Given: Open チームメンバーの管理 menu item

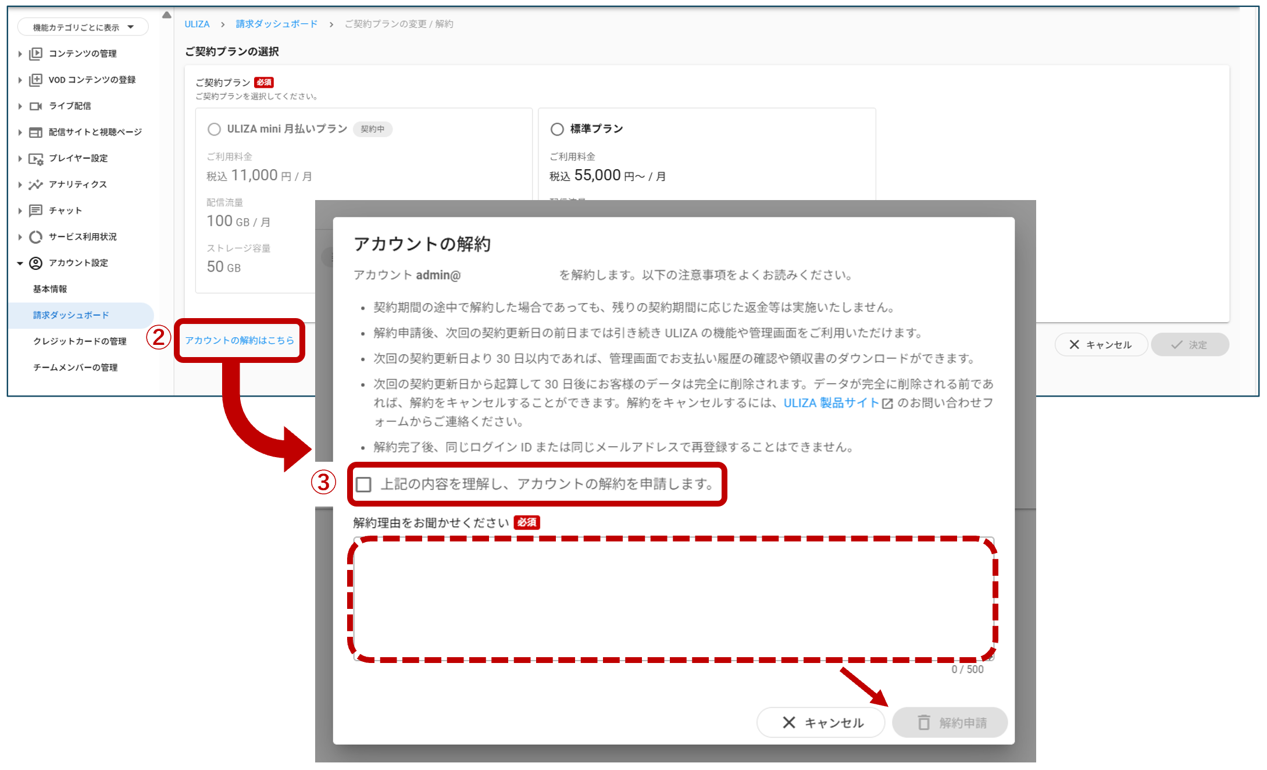Looking at the screenshot, I should 75,368.
